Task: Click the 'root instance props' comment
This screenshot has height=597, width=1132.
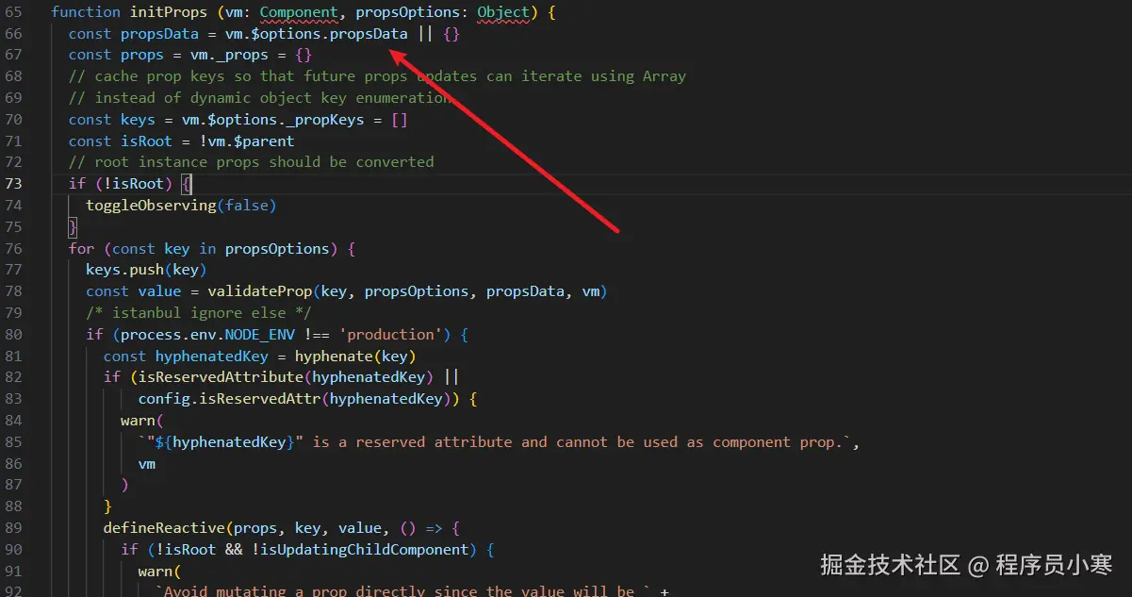Action: pos(252,162)
